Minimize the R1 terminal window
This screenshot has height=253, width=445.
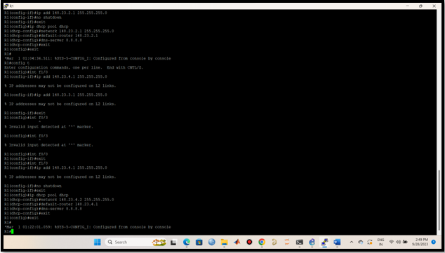tap(408, 6)
